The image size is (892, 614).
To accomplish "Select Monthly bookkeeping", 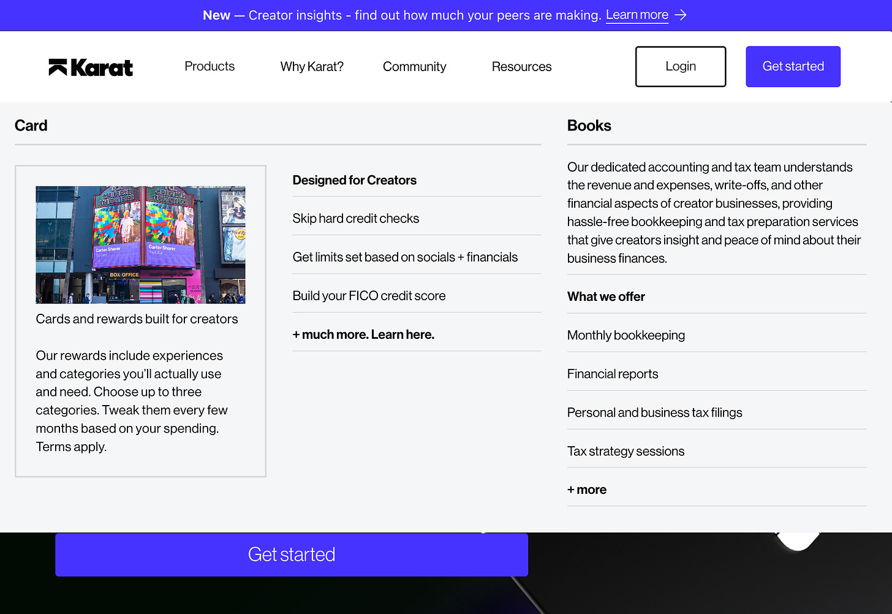I will pyautogui.click(x=626, y=335).
